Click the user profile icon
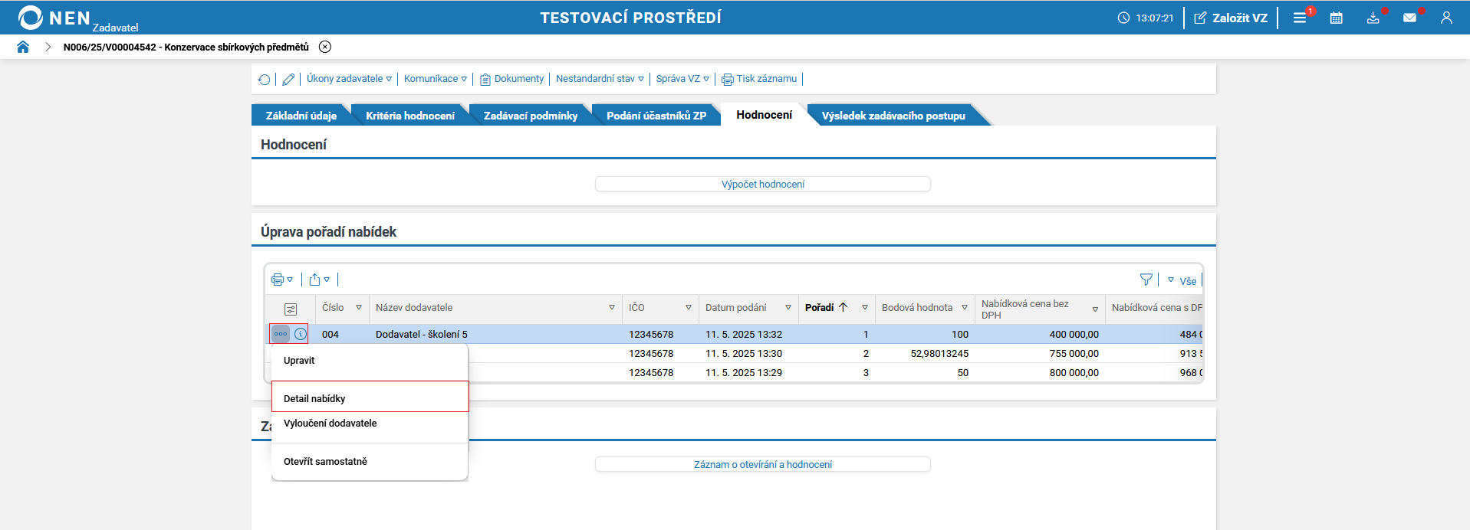This screenshot has height=530, width=1470. (x=1445, y=18)
